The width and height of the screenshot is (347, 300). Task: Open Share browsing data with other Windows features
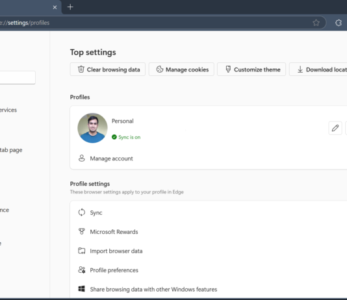(x=208, y=289)
